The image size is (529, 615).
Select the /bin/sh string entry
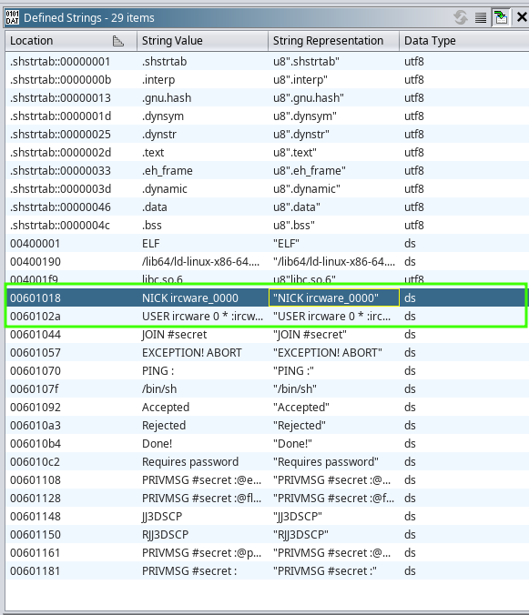267,389
